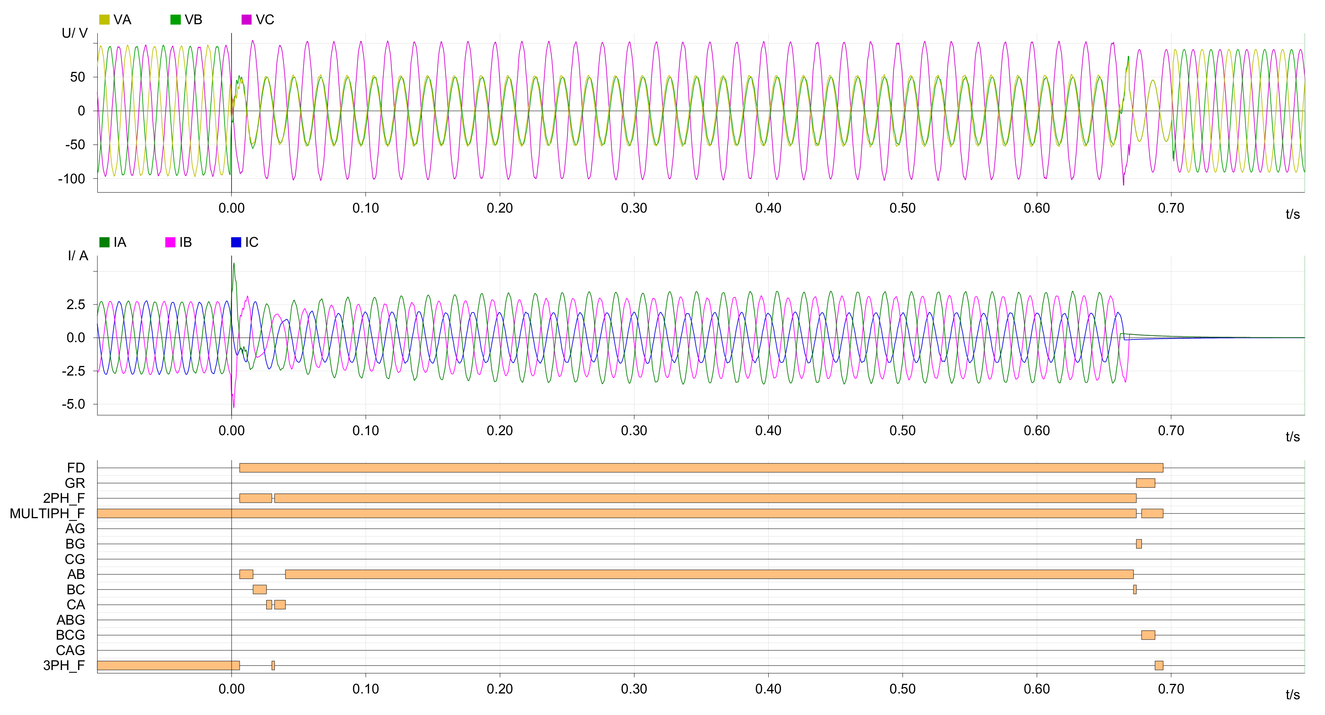1325x715 pixels.
Task: Click the IA green legend swatch
Action: pos(104,242)
